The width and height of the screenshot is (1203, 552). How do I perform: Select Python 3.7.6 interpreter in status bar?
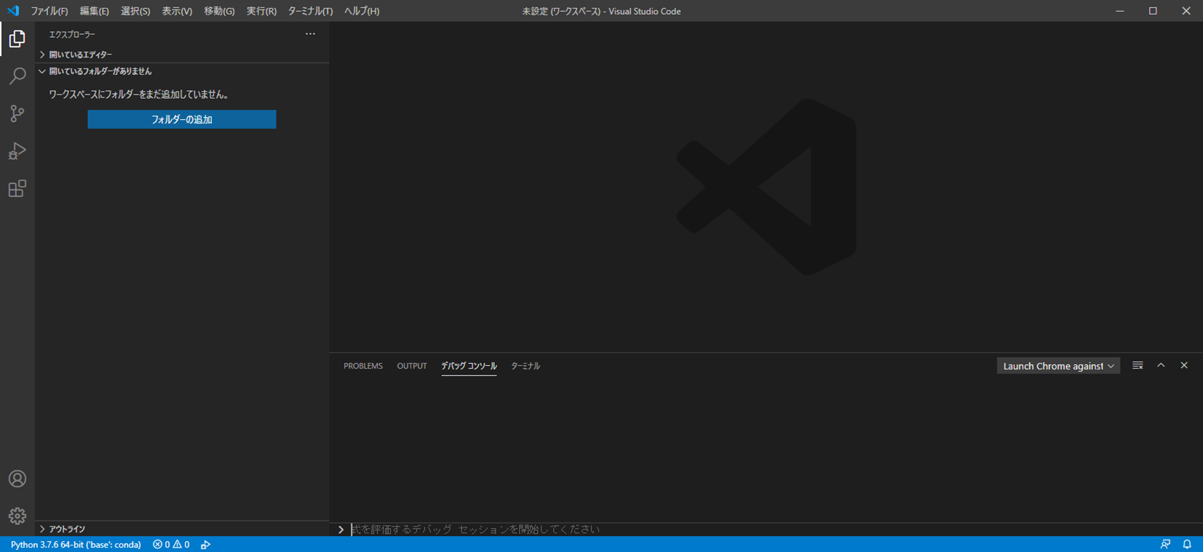(x=76, y=545)
